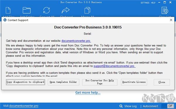Click the support@documentconverter.pro email link
176x109 pixels.
pos(114,66)
